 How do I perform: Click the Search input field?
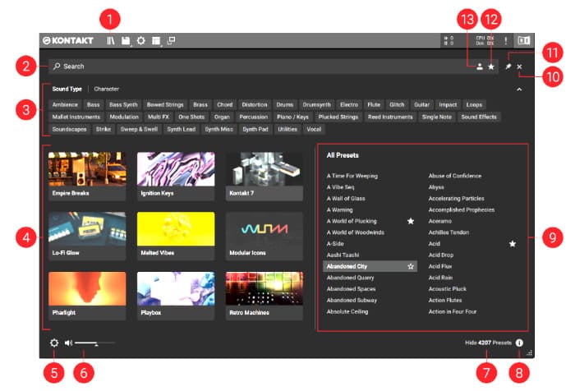point(274,67)
